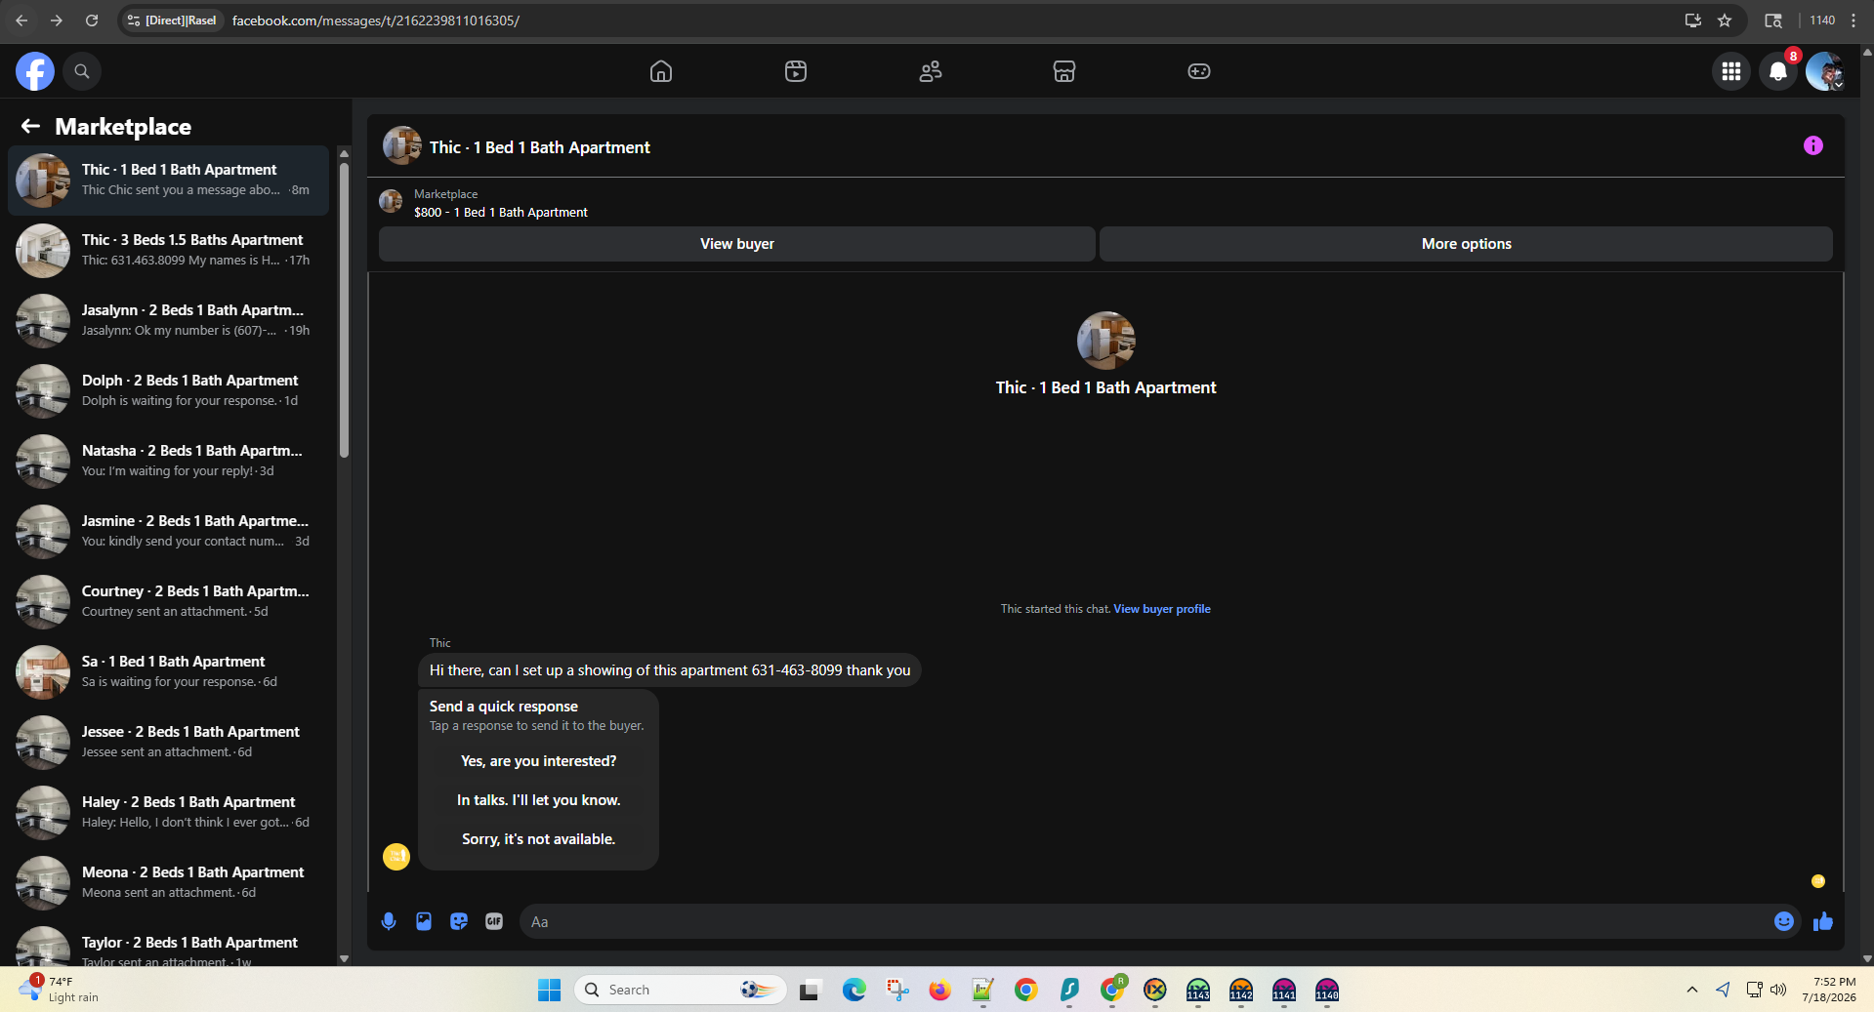This screenshot has width=1874, height=1012.
Task: Click the '$800 - 1 Bed 1 Bath Apartment' text
Action: 501,213
